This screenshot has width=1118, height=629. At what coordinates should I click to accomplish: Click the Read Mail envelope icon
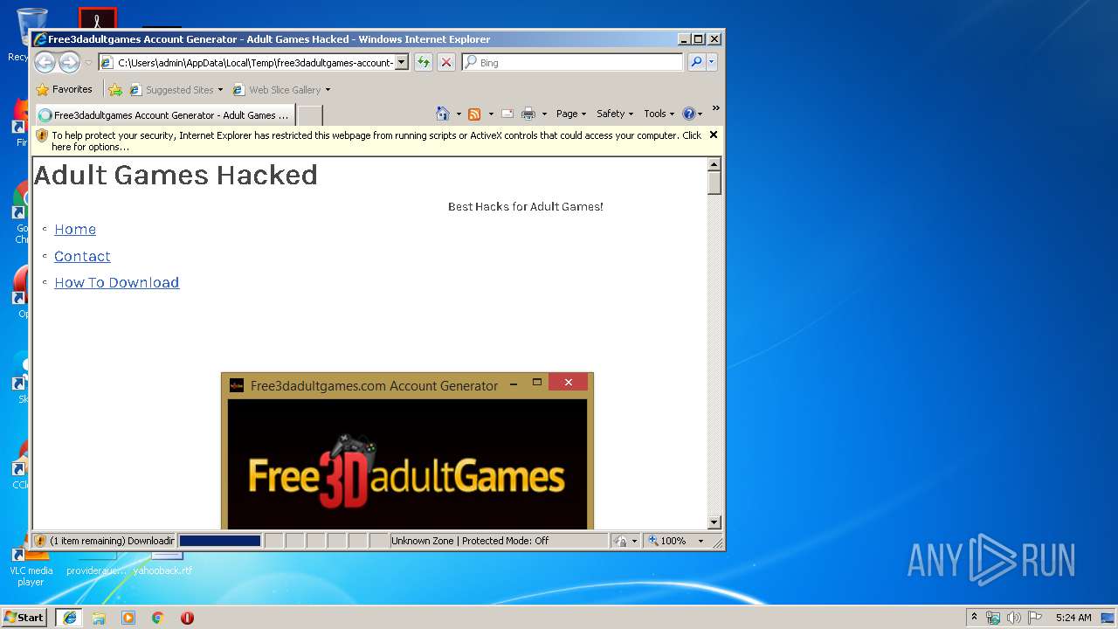pos(507,114)
